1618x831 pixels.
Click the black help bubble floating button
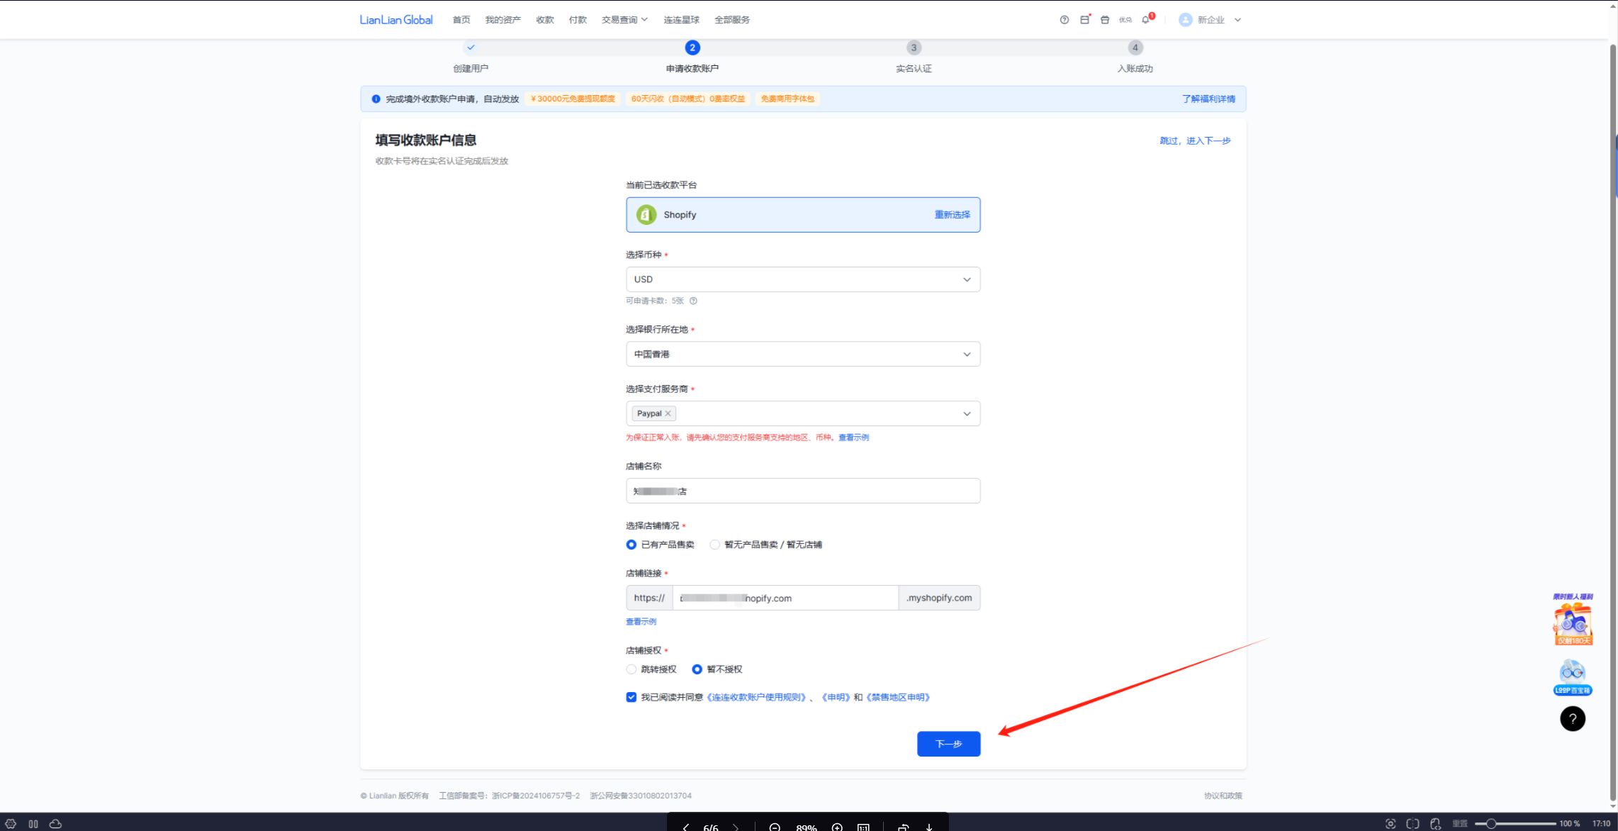1572,718
